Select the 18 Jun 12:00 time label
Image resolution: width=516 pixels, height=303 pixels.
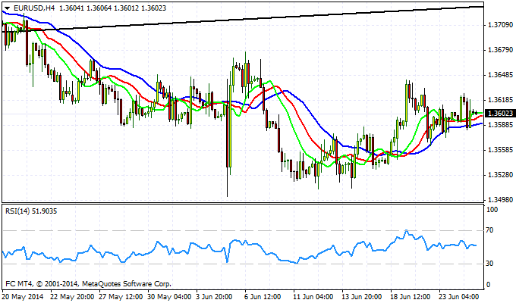point(411,296)
